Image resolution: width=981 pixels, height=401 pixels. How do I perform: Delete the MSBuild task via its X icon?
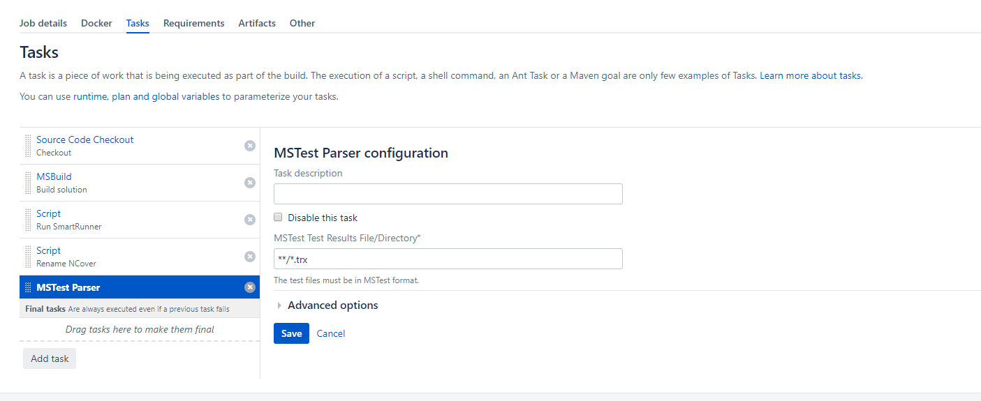click(x=249, y=183)
